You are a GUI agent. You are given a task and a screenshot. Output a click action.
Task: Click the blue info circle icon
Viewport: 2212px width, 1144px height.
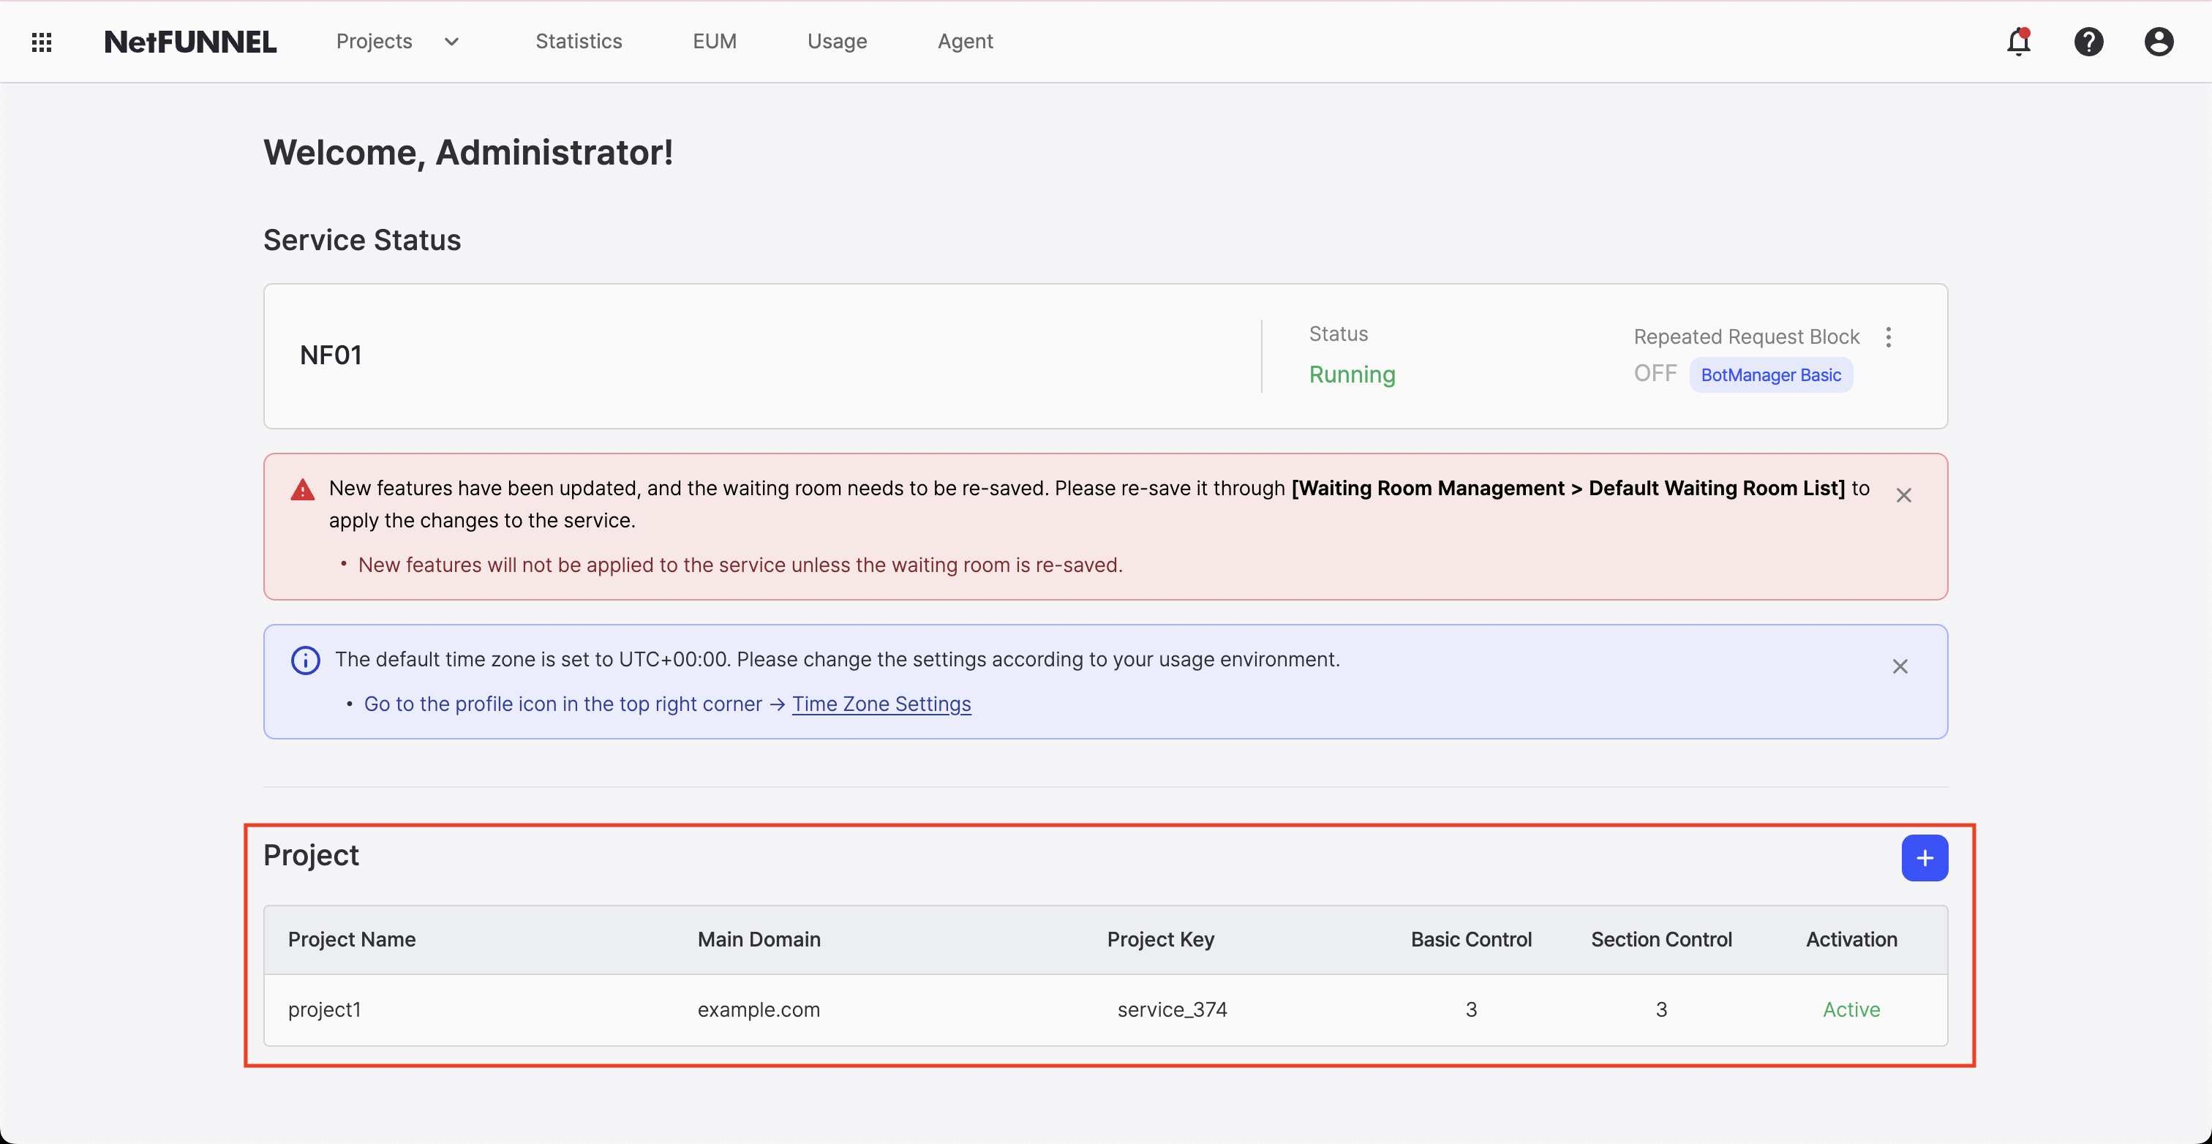tap(306, 660)
